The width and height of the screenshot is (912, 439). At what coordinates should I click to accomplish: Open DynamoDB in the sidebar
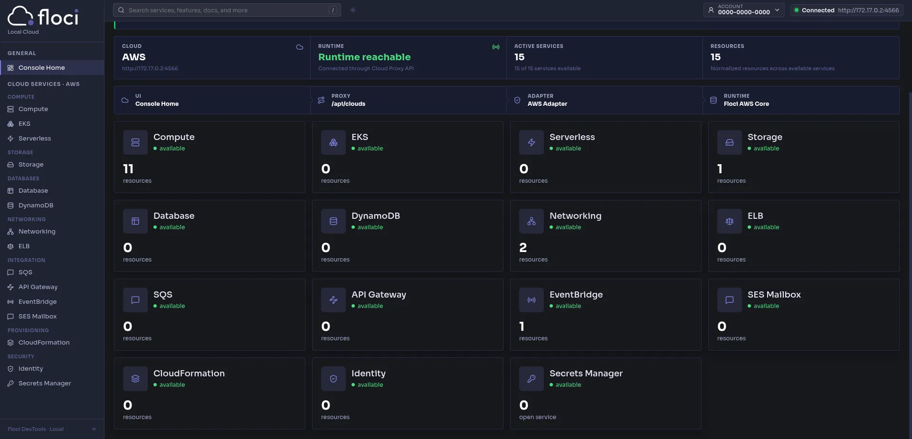(52, 205)
